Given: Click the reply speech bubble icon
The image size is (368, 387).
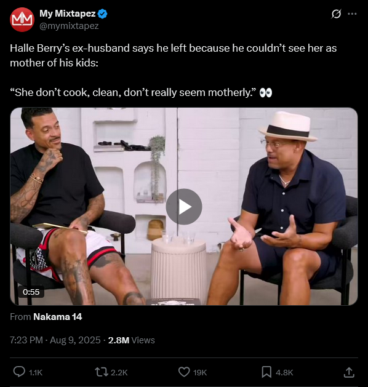Looking at the screenshot, I should pos(19,372).
